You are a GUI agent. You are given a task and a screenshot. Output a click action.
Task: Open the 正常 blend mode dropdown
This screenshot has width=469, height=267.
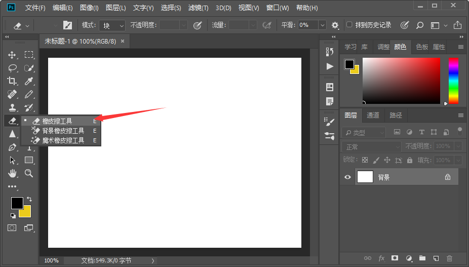pos(371,146)
